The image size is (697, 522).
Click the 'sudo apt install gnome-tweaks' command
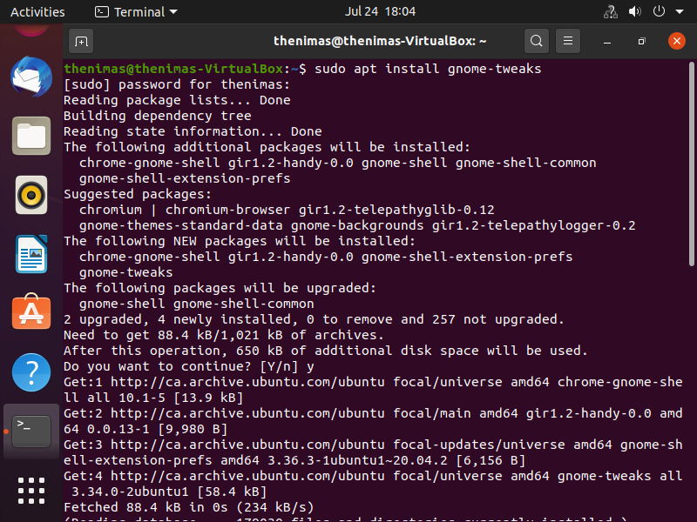(x=428, y=69)
